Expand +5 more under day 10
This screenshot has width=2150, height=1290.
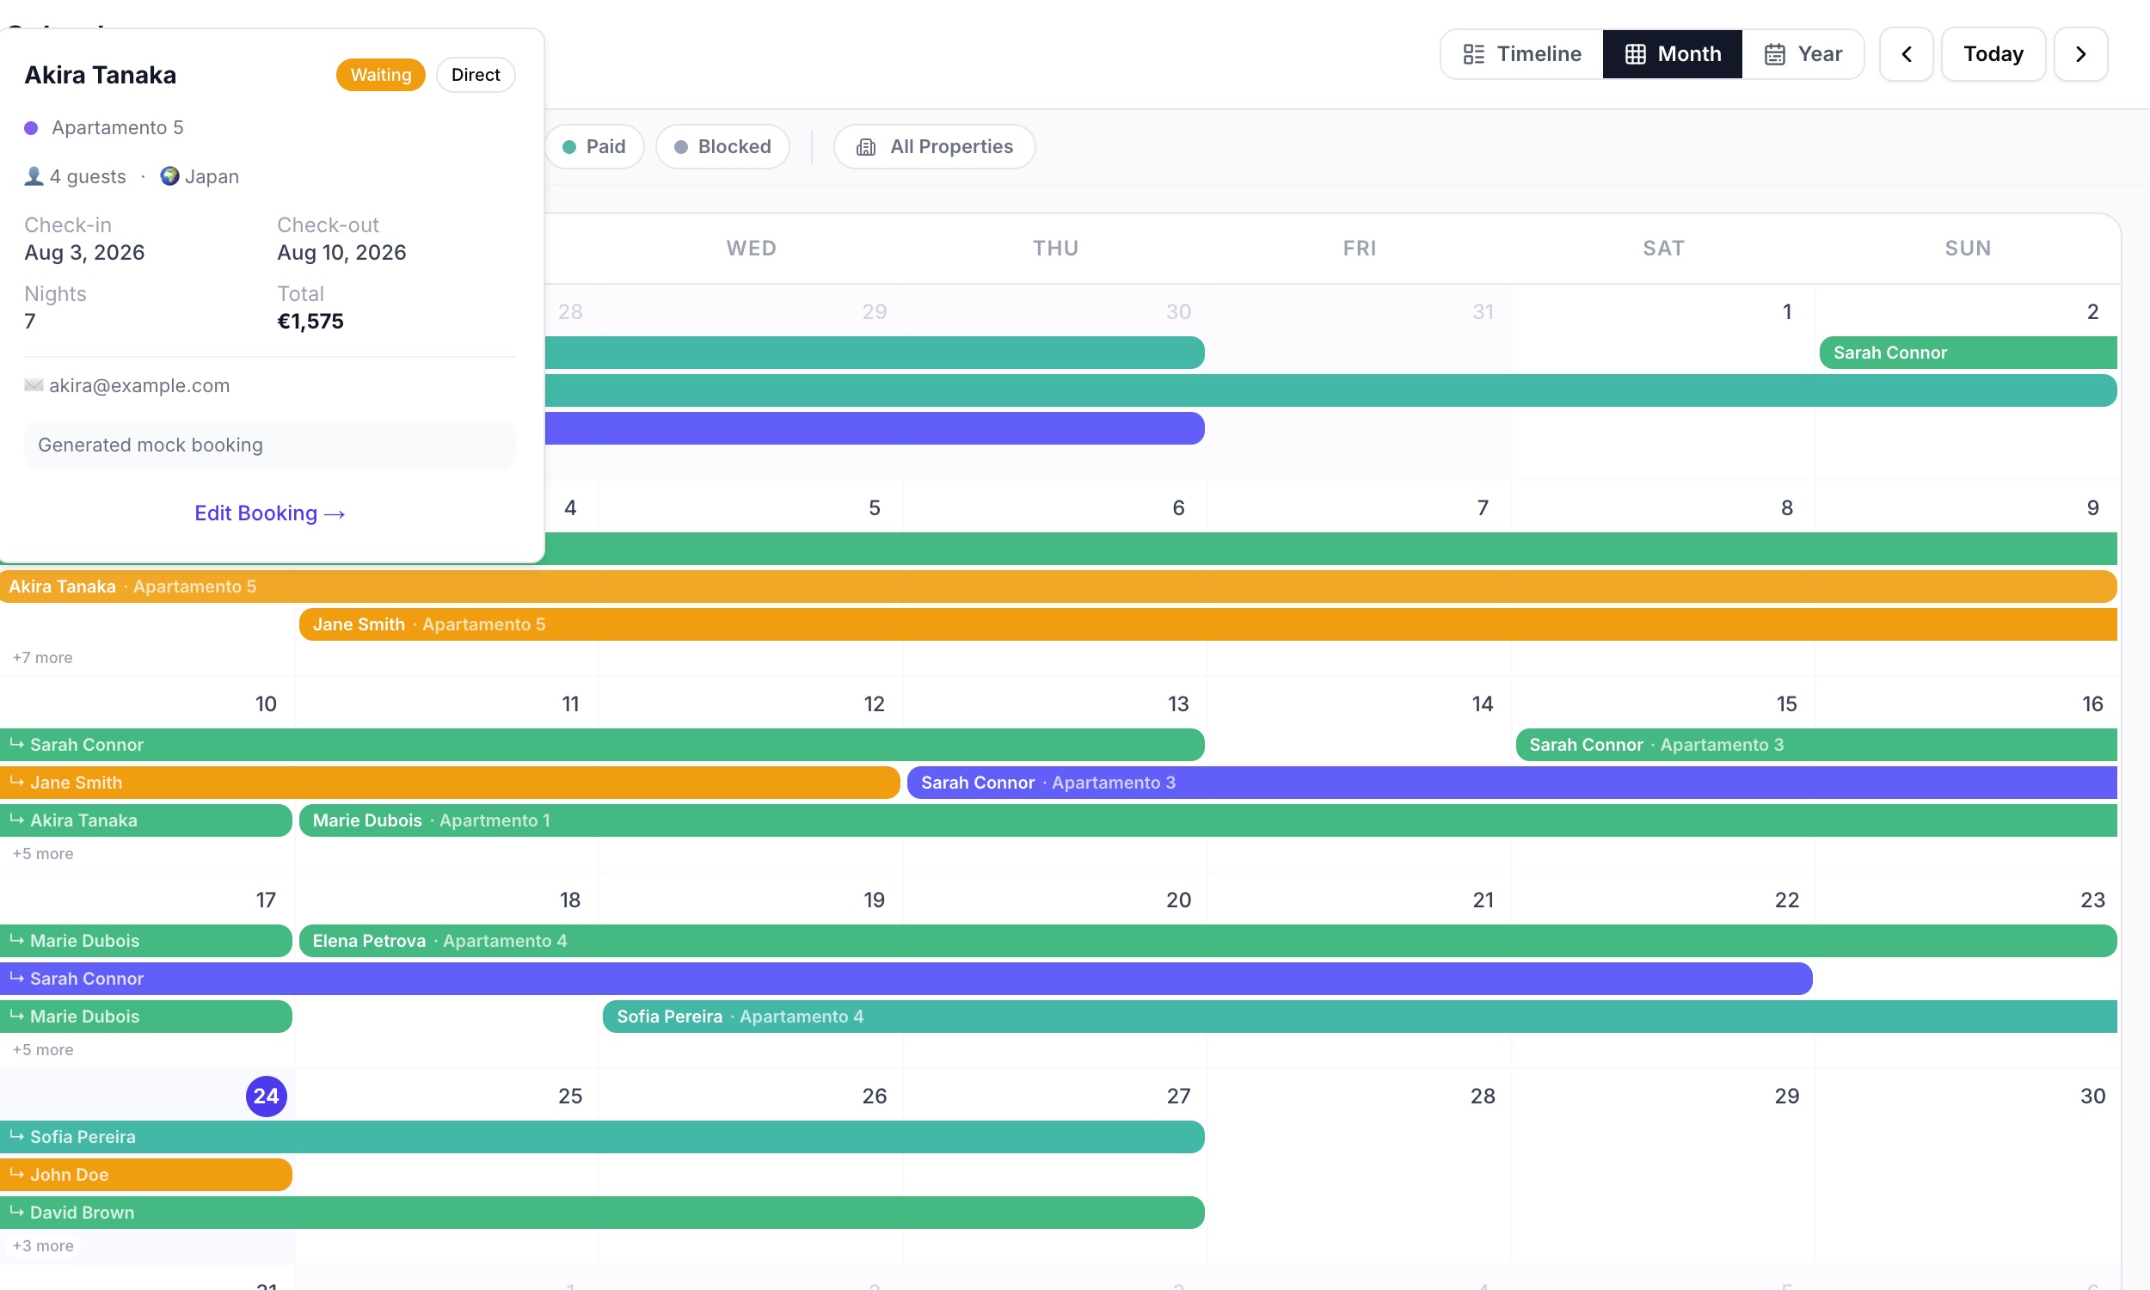[x=43, y=854]
